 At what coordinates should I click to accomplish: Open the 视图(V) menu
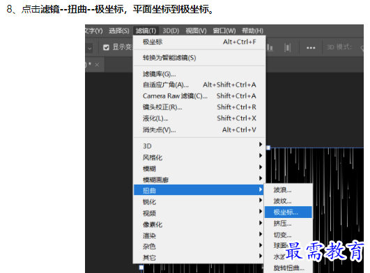tap(196, 31)
